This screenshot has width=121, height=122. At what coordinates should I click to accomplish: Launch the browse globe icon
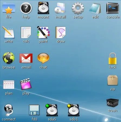pos(9,58)
